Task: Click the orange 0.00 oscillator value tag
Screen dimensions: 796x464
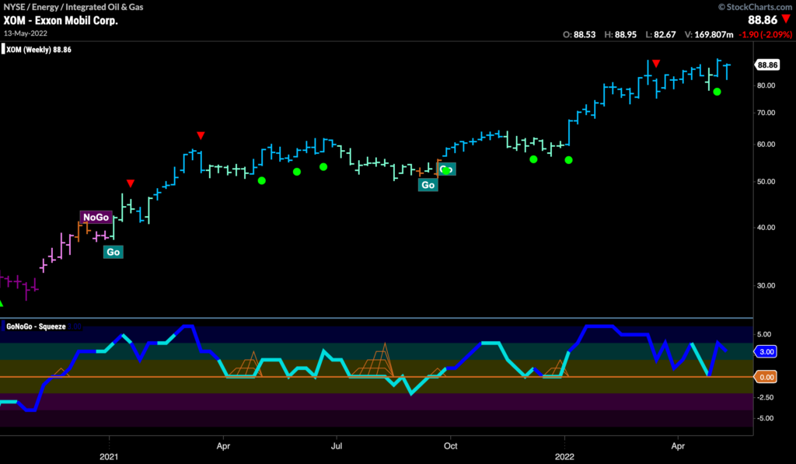Action: coord(766,377)
